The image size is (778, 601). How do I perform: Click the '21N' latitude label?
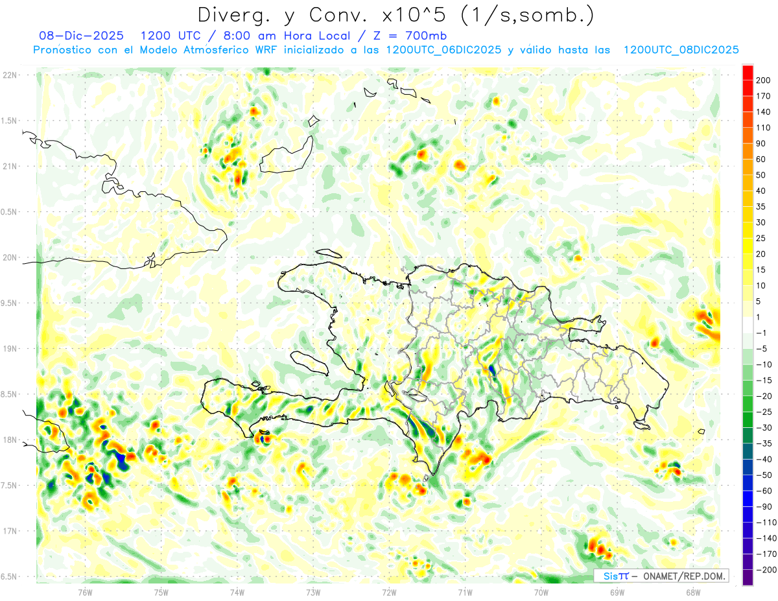coord(9,166)
